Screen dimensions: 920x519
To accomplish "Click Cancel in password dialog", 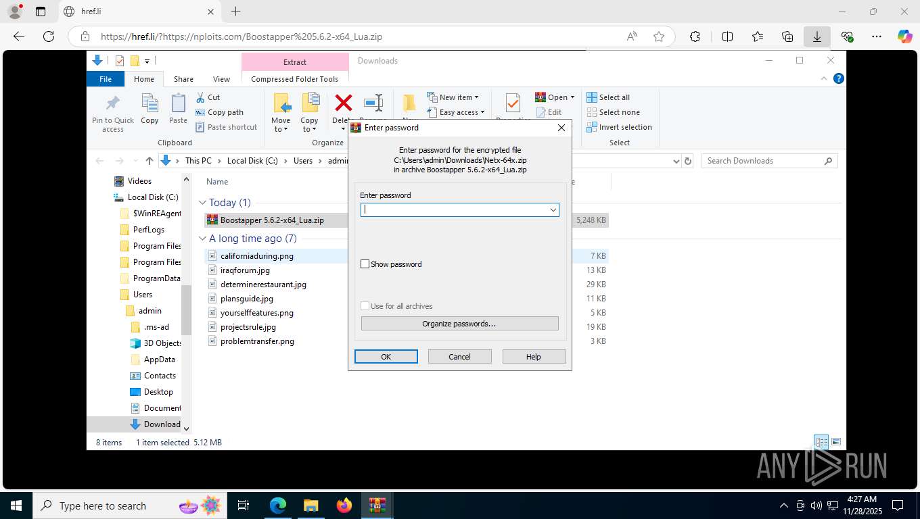I will point(459,356).
